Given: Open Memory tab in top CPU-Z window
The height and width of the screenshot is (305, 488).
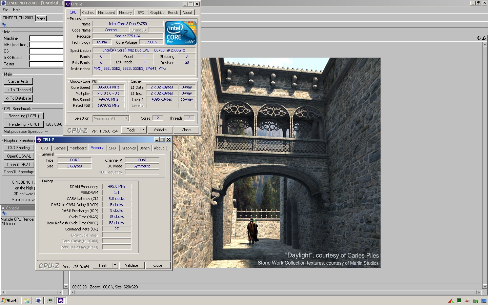Looking at the screenshot, I should click(x=125, y=13).
